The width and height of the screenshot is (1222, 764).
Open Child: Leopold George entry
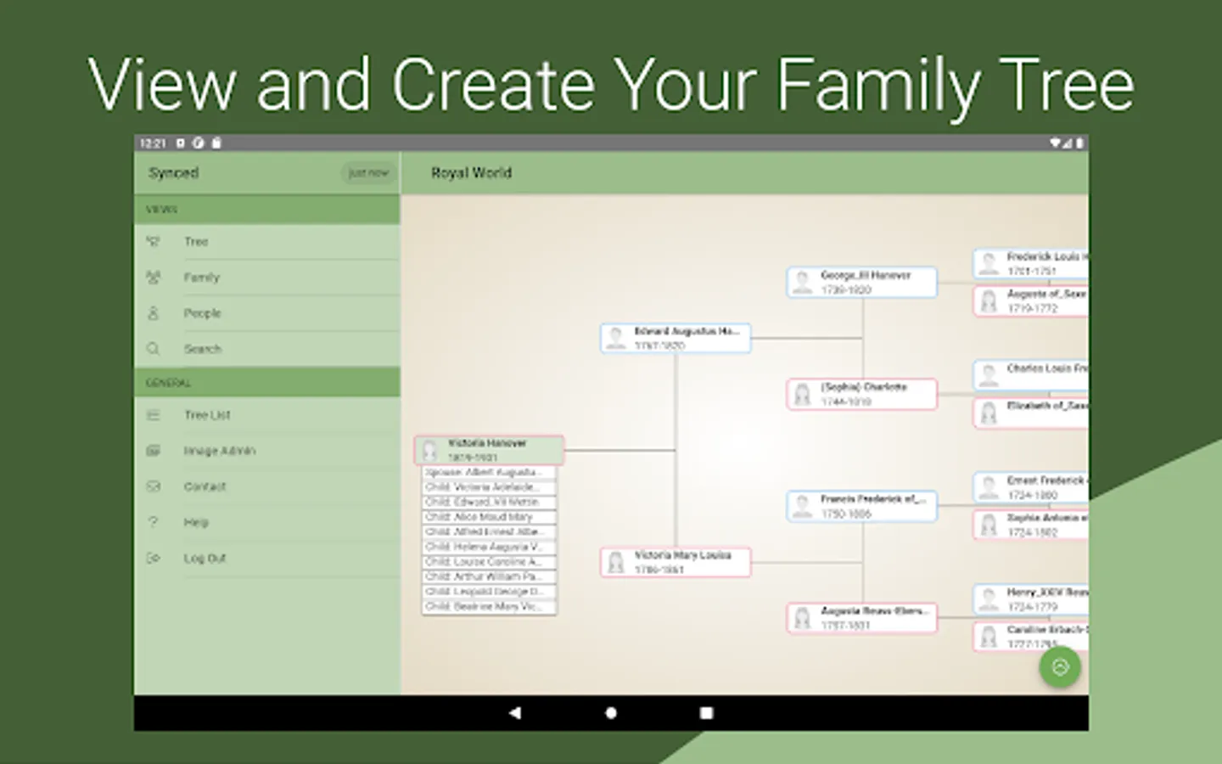point(490,592)
